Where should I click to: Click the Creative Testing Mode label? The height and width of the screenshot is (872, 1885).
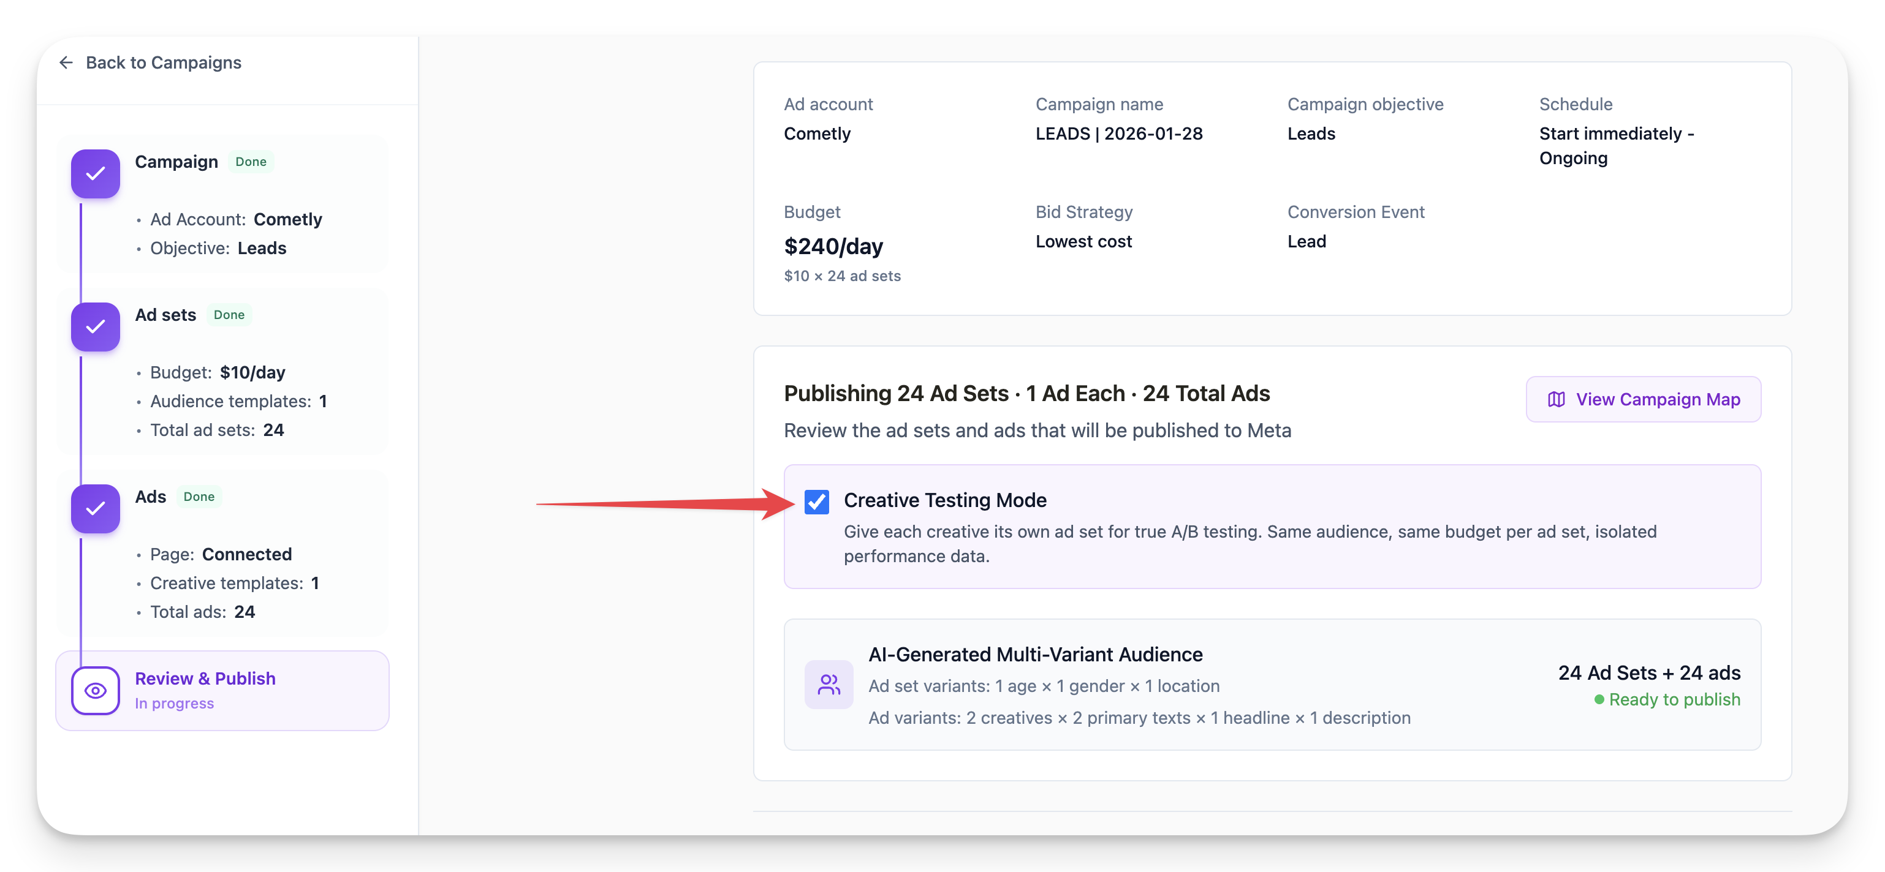point(945,501)
